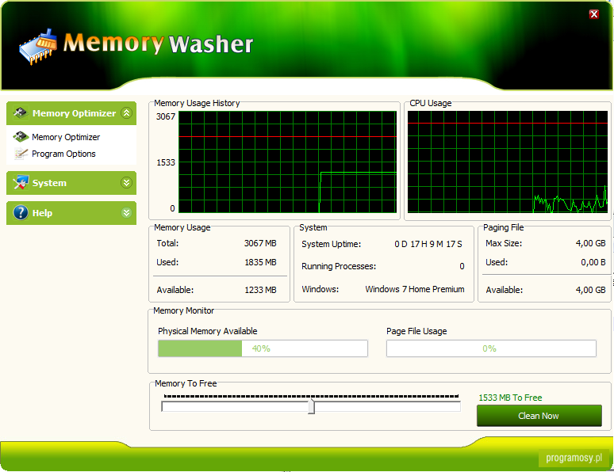Click the Available '1233 MB' value
614x472 pixels.
260,290
